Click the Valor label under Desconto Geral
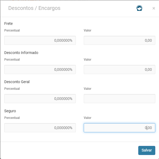The height and width of the screenshot is (159, 159). 87,89
